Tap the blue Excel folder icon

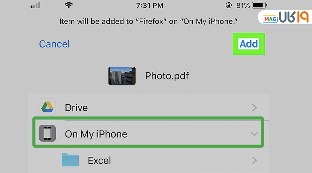coord(70,160)
